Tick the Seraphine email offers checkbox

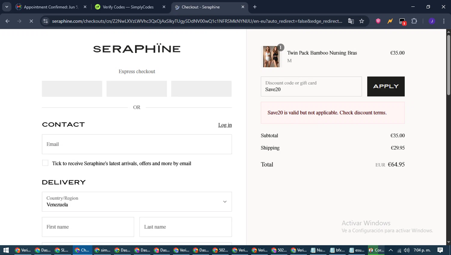pos(45,163)
